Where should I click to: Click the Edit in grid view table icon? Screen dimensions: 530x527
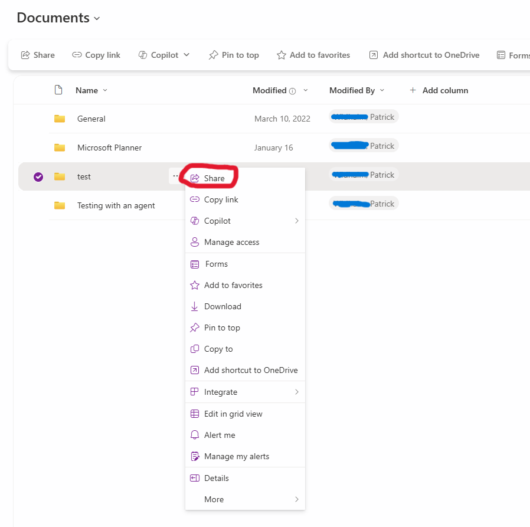click(195, 414)
